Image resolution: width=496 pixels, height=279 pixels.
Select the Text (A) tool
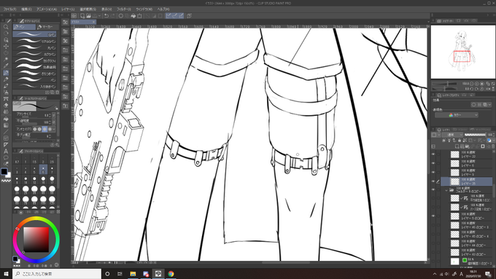(6, 151)
